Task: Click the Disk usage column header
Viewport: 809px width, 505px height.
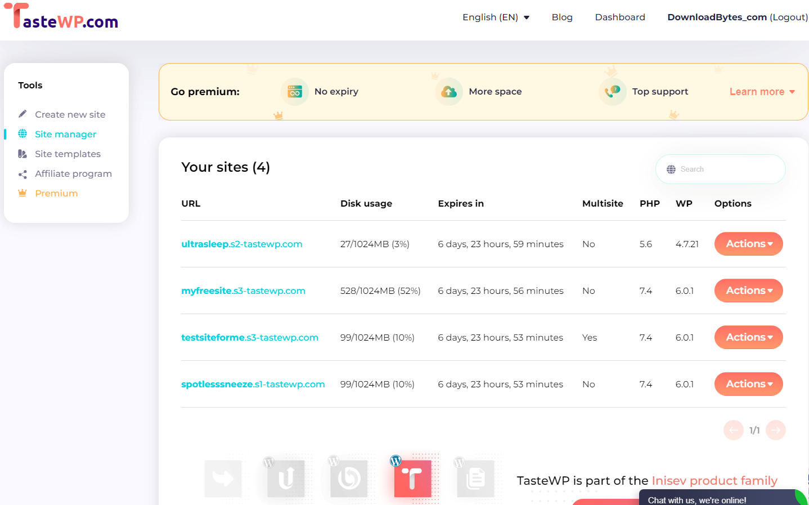Action: coord(366,204)
